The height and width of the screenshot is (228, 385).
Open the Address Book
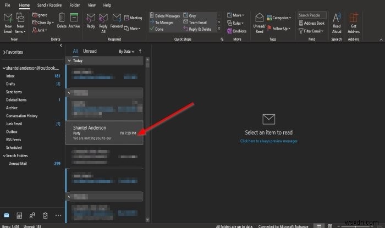pos(312,23)
